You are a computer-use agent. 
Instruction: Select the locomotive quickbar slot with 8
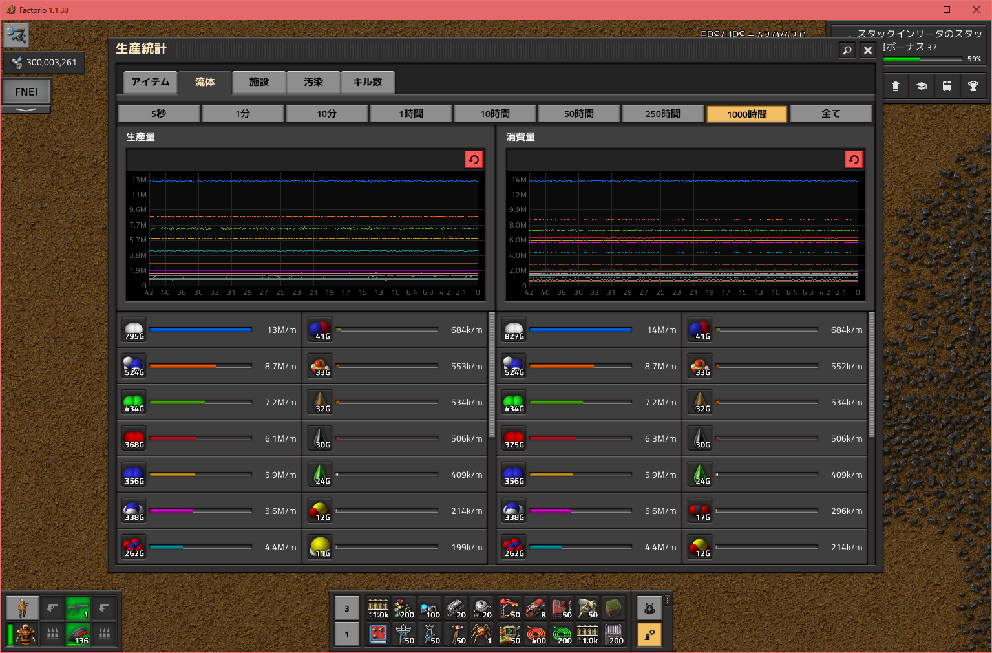point(536,608)
